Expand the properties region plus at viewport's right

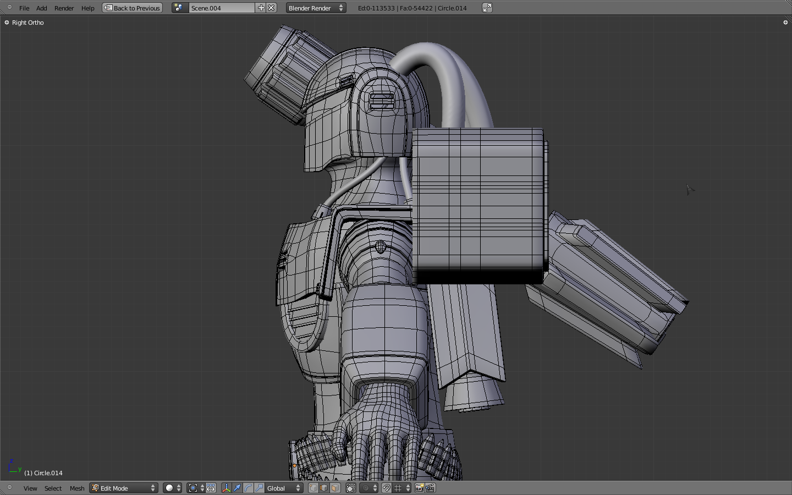point(785,23)
